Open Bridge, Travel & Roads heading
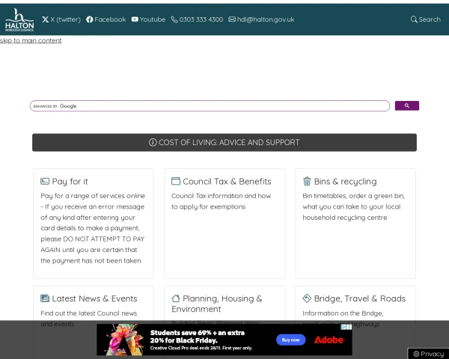 coord(360,298)
